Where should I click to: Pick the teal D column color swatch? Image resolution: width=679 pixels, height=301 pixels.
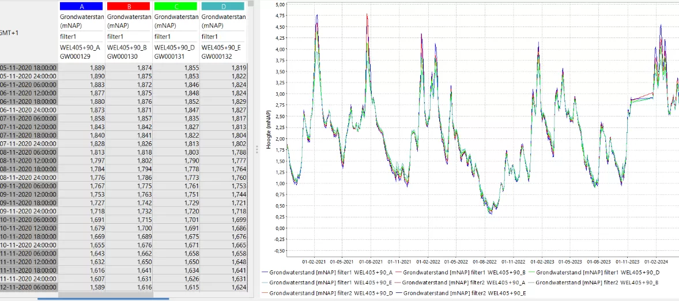[x=222, y=6]
